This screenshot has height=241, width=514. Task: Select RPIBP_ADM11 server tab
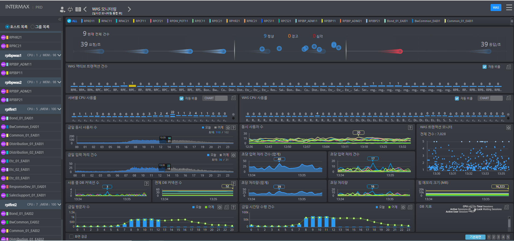tap(306, 21)
